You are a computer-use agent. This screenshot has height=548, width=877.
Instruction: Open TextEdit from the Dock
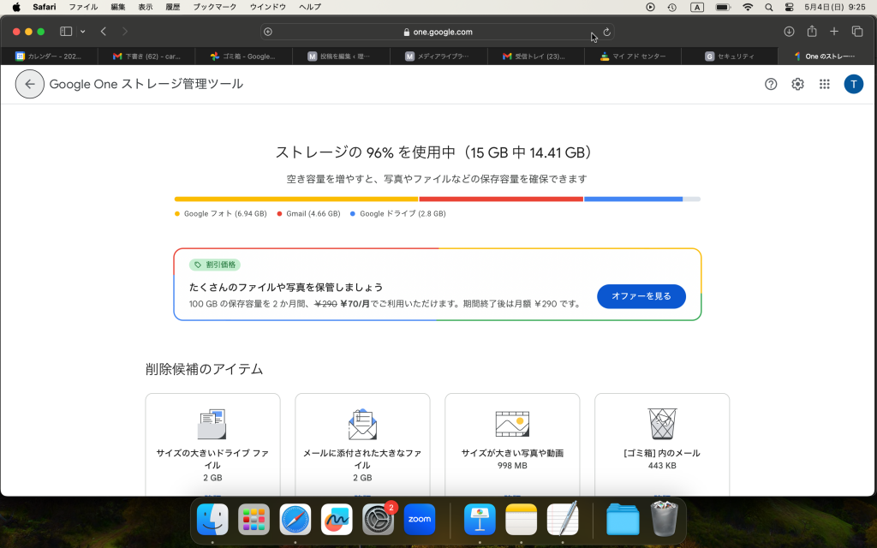coord(563,520)
